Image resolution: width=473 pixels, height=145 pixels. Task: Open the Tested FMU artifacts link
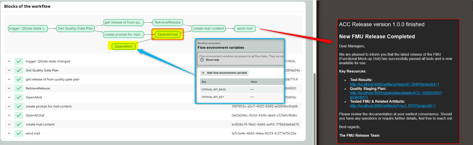coord(393,106)
